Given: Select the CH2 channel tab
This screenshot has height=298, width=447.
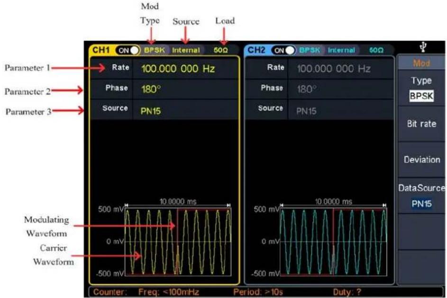Looking at the screenshot, I should click(256, 50).
